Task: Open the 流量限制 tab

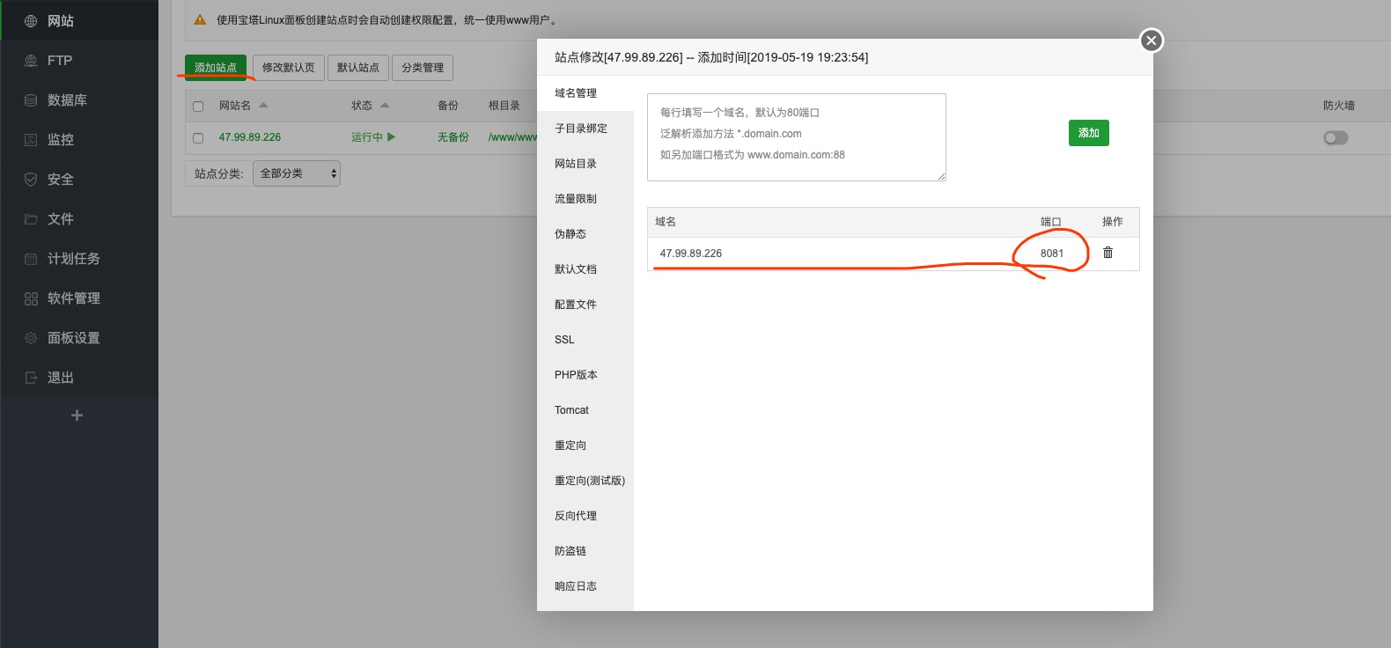Action: [585, 199]
